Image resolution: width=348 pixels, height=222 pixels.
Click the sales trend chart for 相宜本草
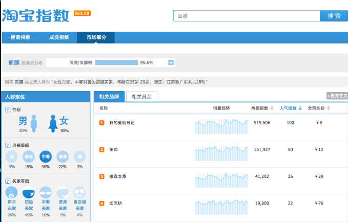221,180
